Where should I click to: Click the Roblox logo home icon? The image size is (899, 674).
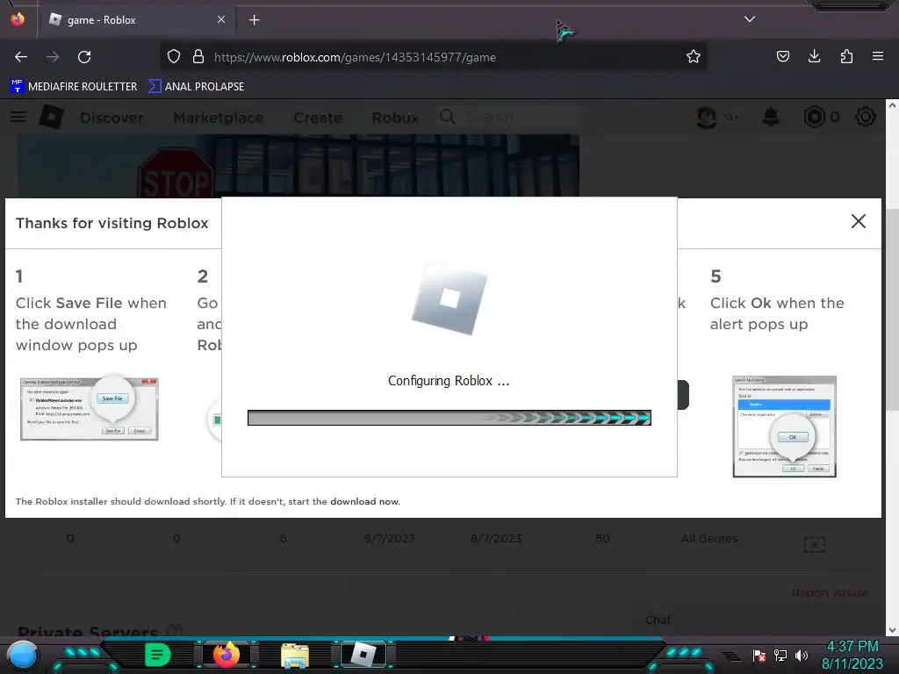pos(52,117)
